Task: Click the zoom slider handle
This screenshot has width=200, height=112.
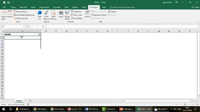Action: tap(185, 105)
